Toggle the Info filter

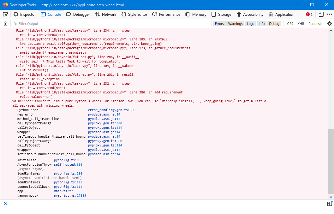click(x=262, y=24)
